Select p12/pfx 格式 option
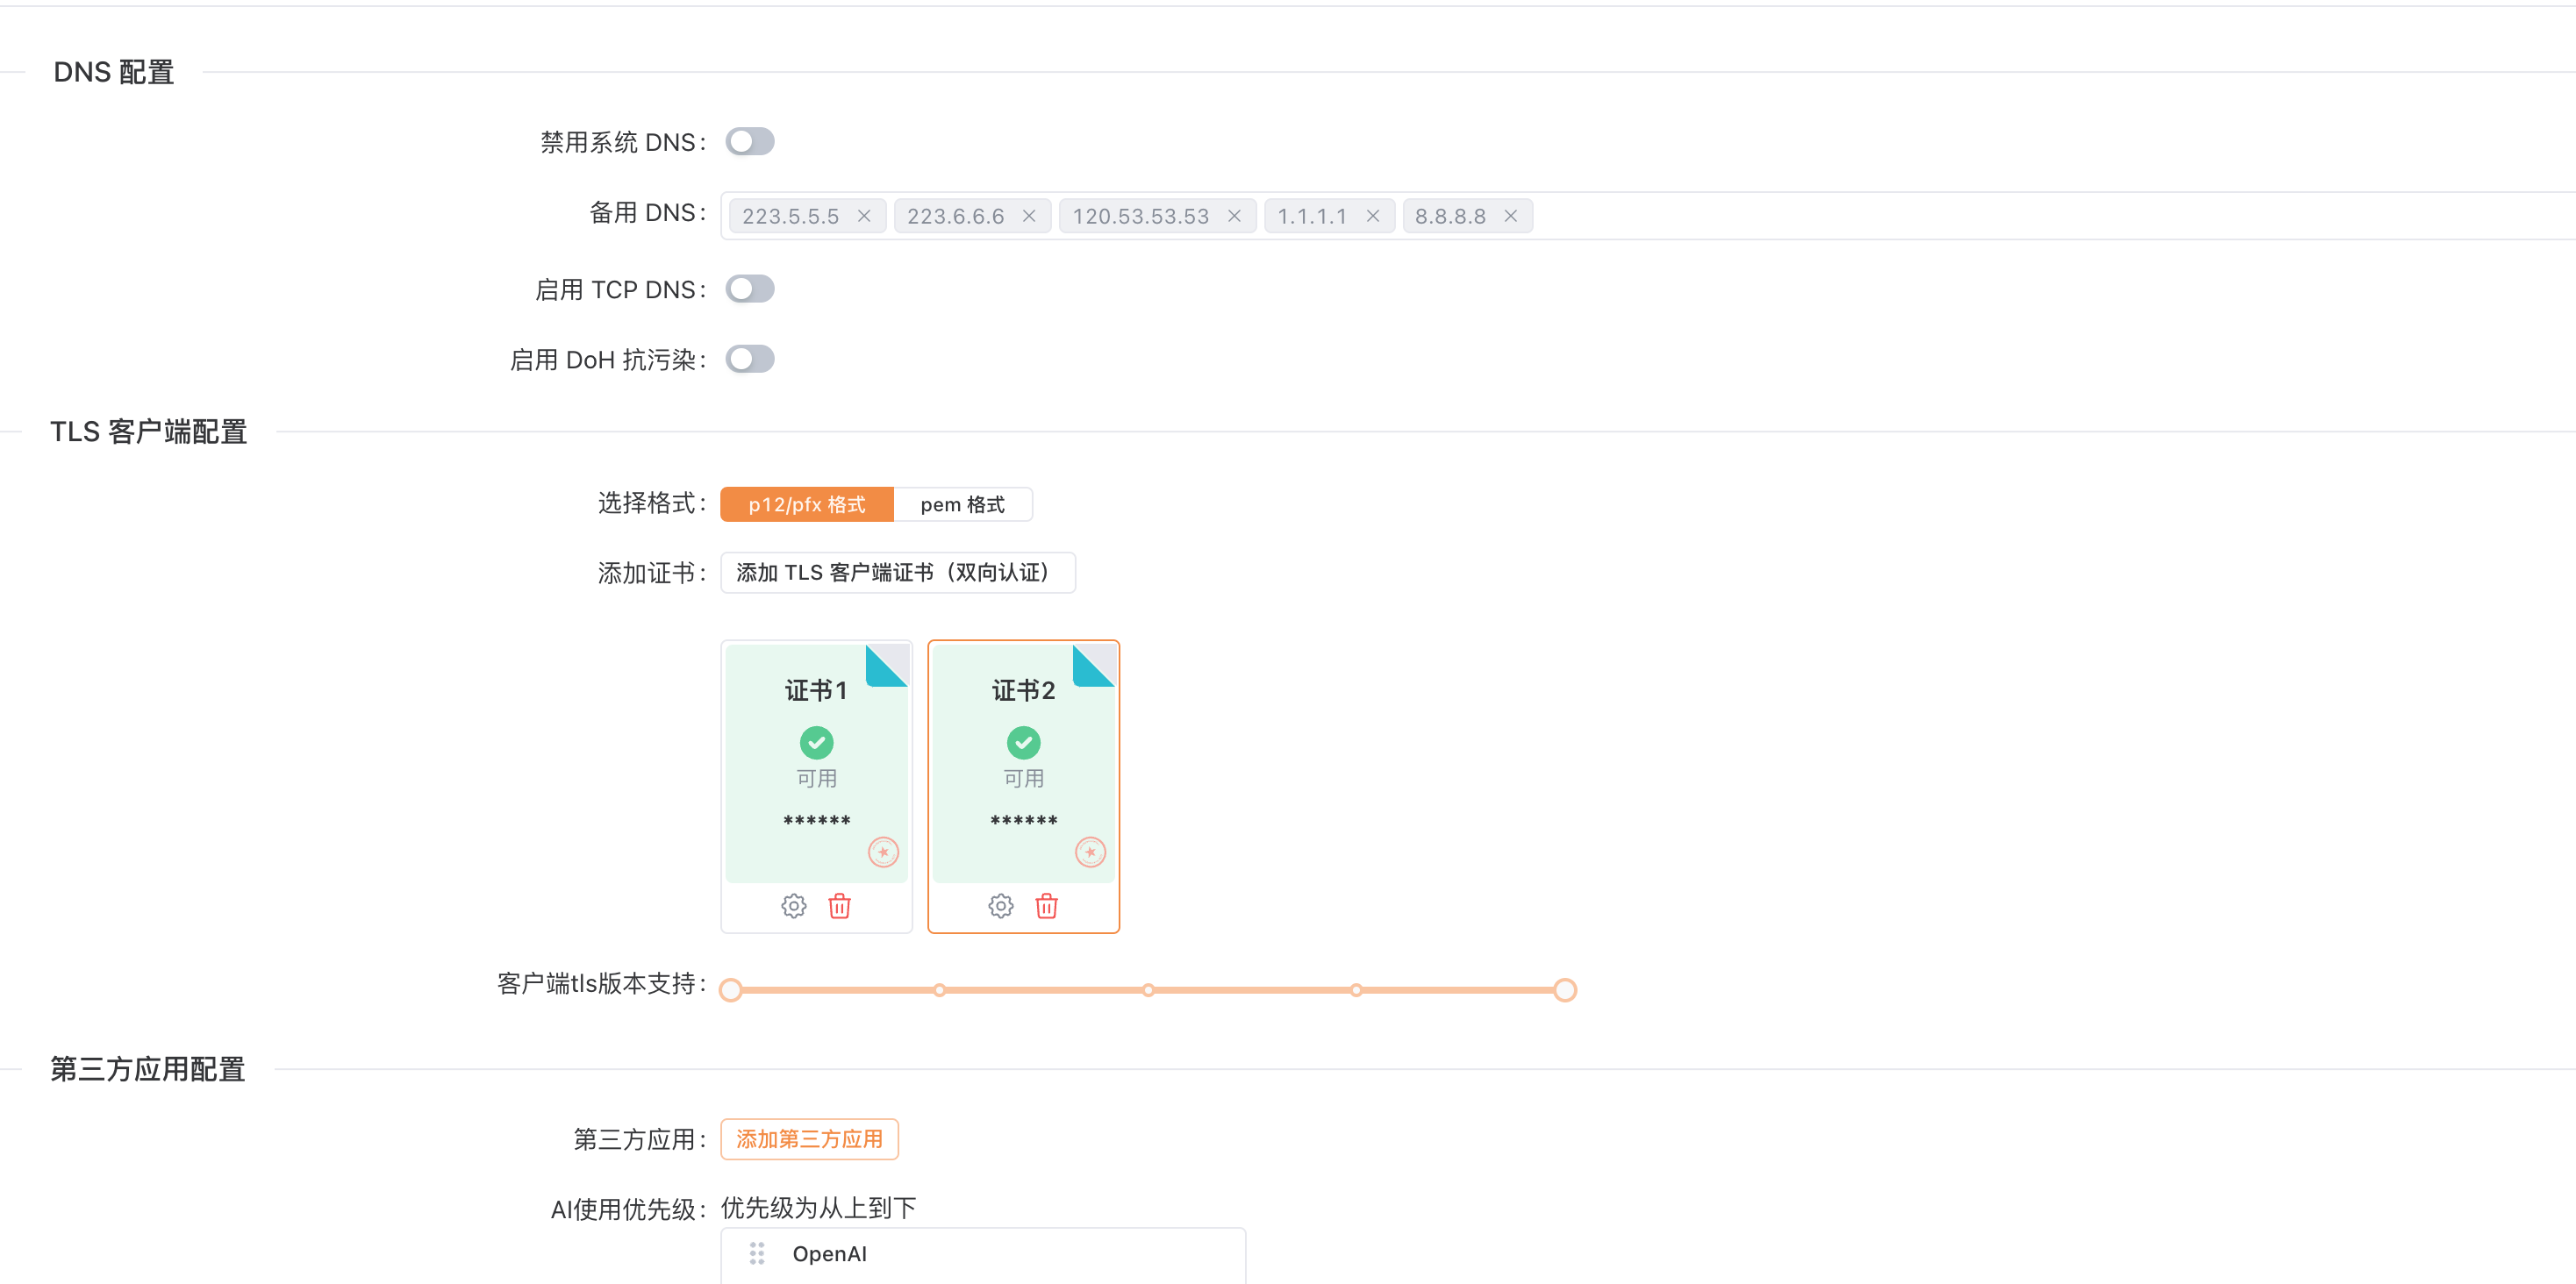The width and height of the screenshot is (2576, 1284). point(806,504)
